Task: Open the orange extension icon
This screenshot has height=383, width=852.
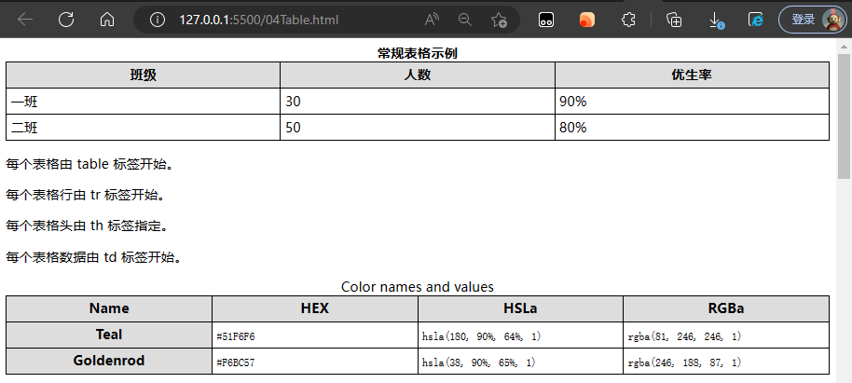Action: point(587,21)
